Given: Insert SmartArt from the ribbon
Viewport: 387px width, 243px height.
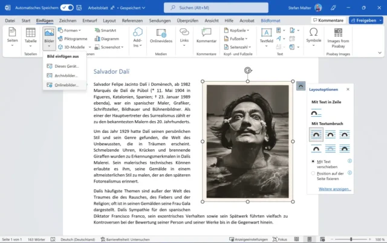Looking at the screenshot, I should pyautogui.click(x=107, y=30).
